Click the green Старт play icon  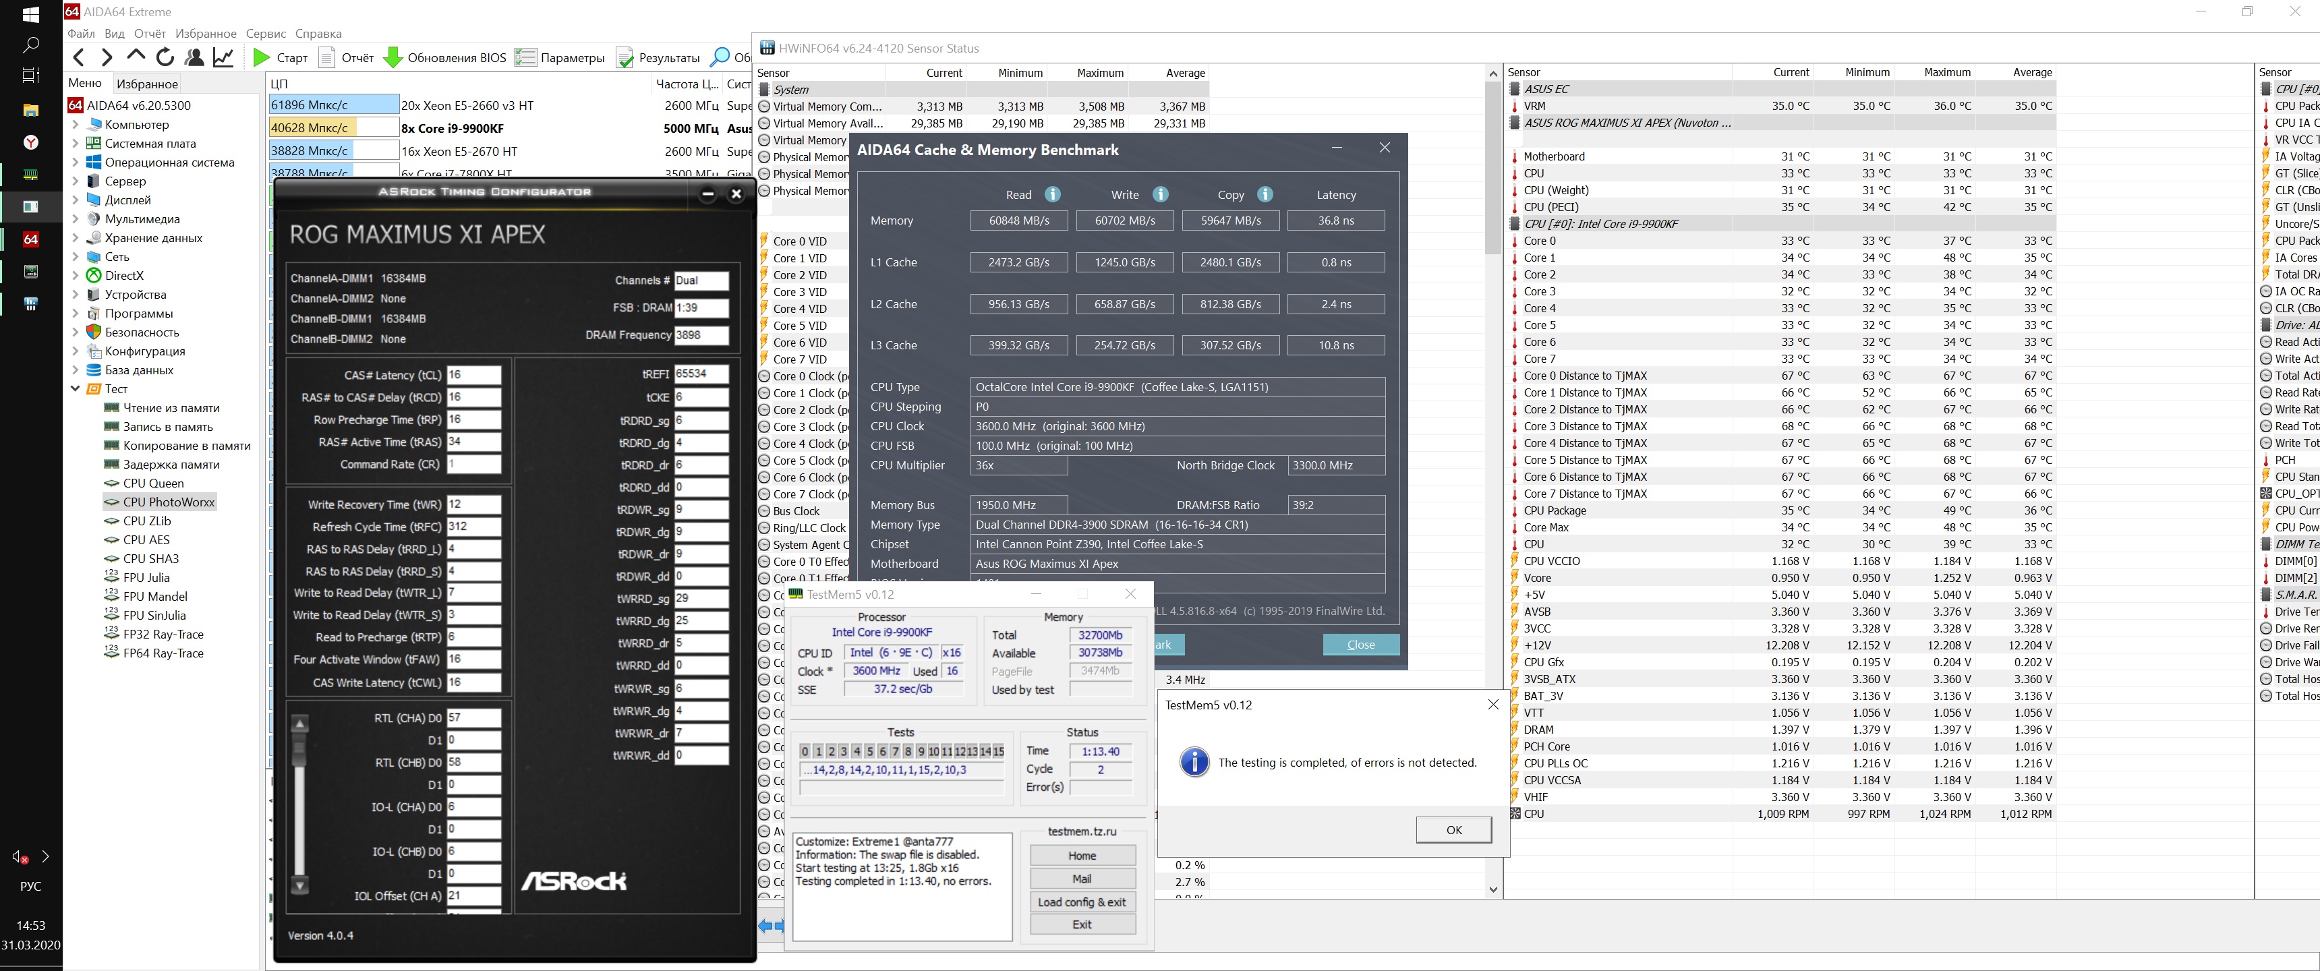point(262,57)
